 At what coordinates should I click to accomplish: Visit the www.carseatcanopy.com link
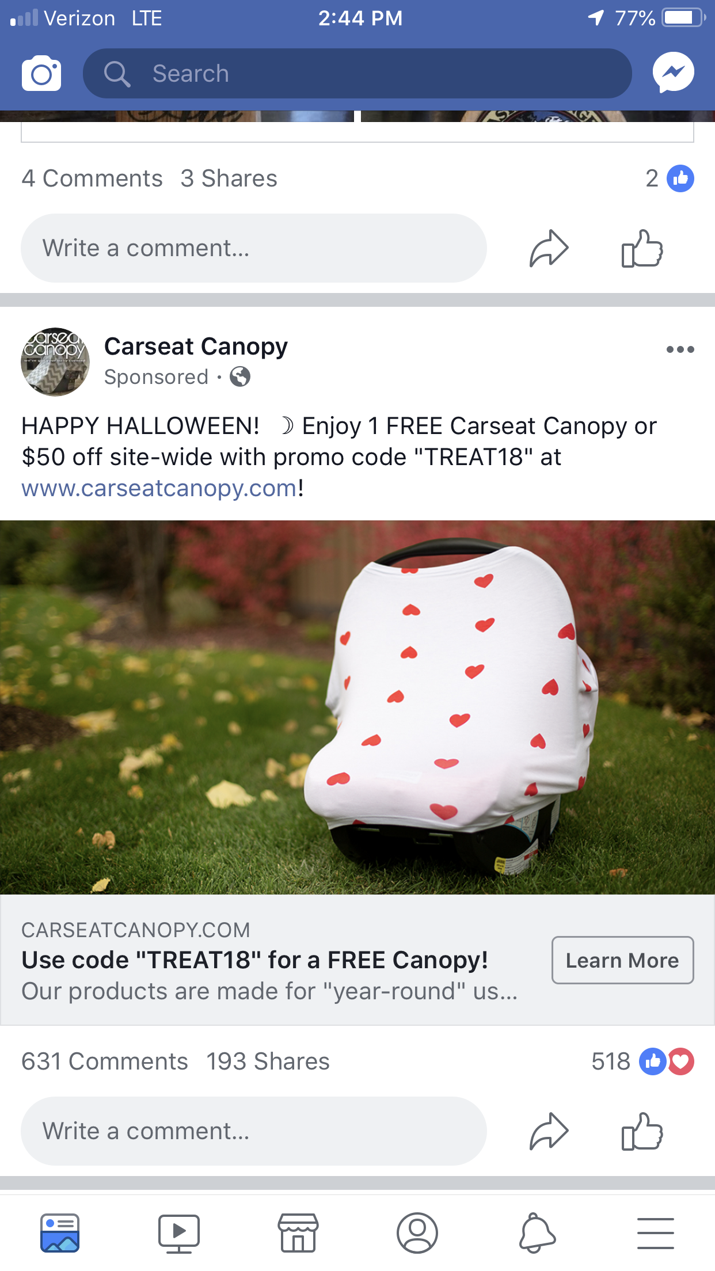[x=159, y=488]
